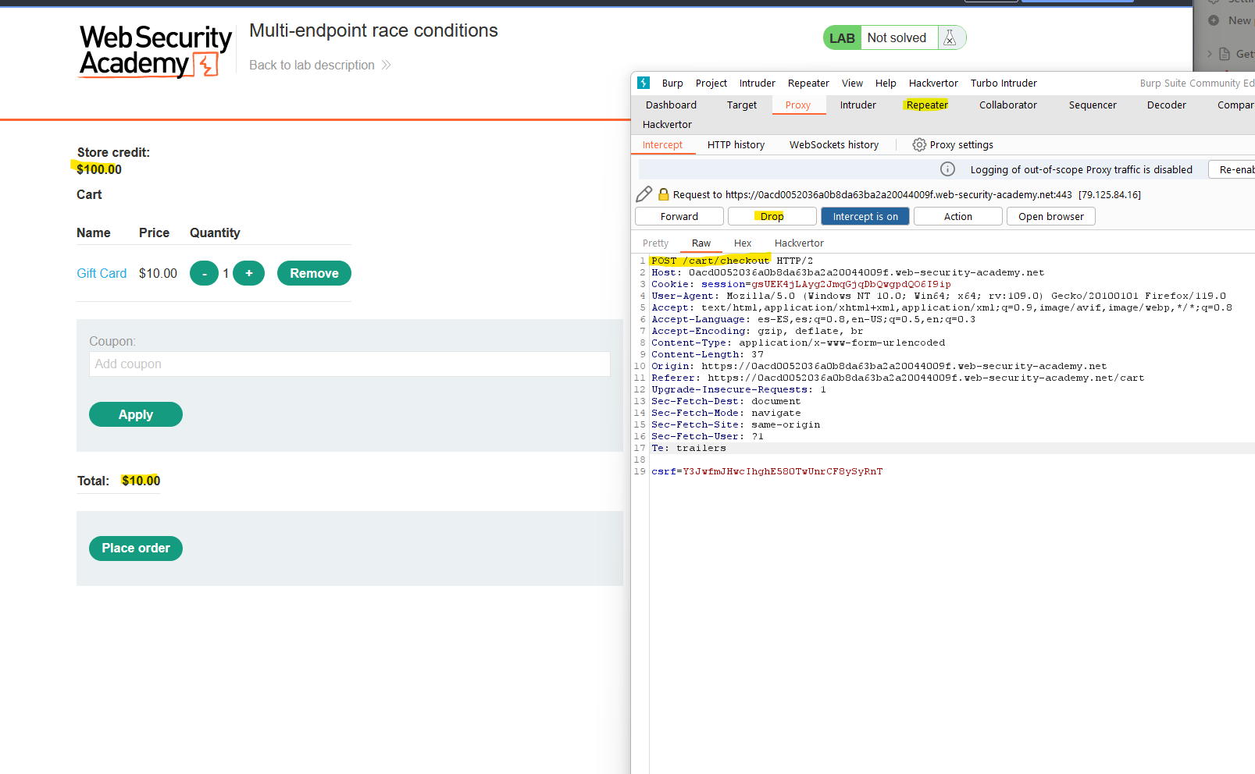Open the Hackvertor menu in menu bar
This screenshot has width=1255, height=774.
(x=933, y=83)
